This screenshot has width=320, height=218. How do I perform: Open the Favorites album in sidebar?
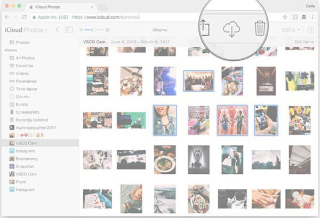(x=25, y=66)
